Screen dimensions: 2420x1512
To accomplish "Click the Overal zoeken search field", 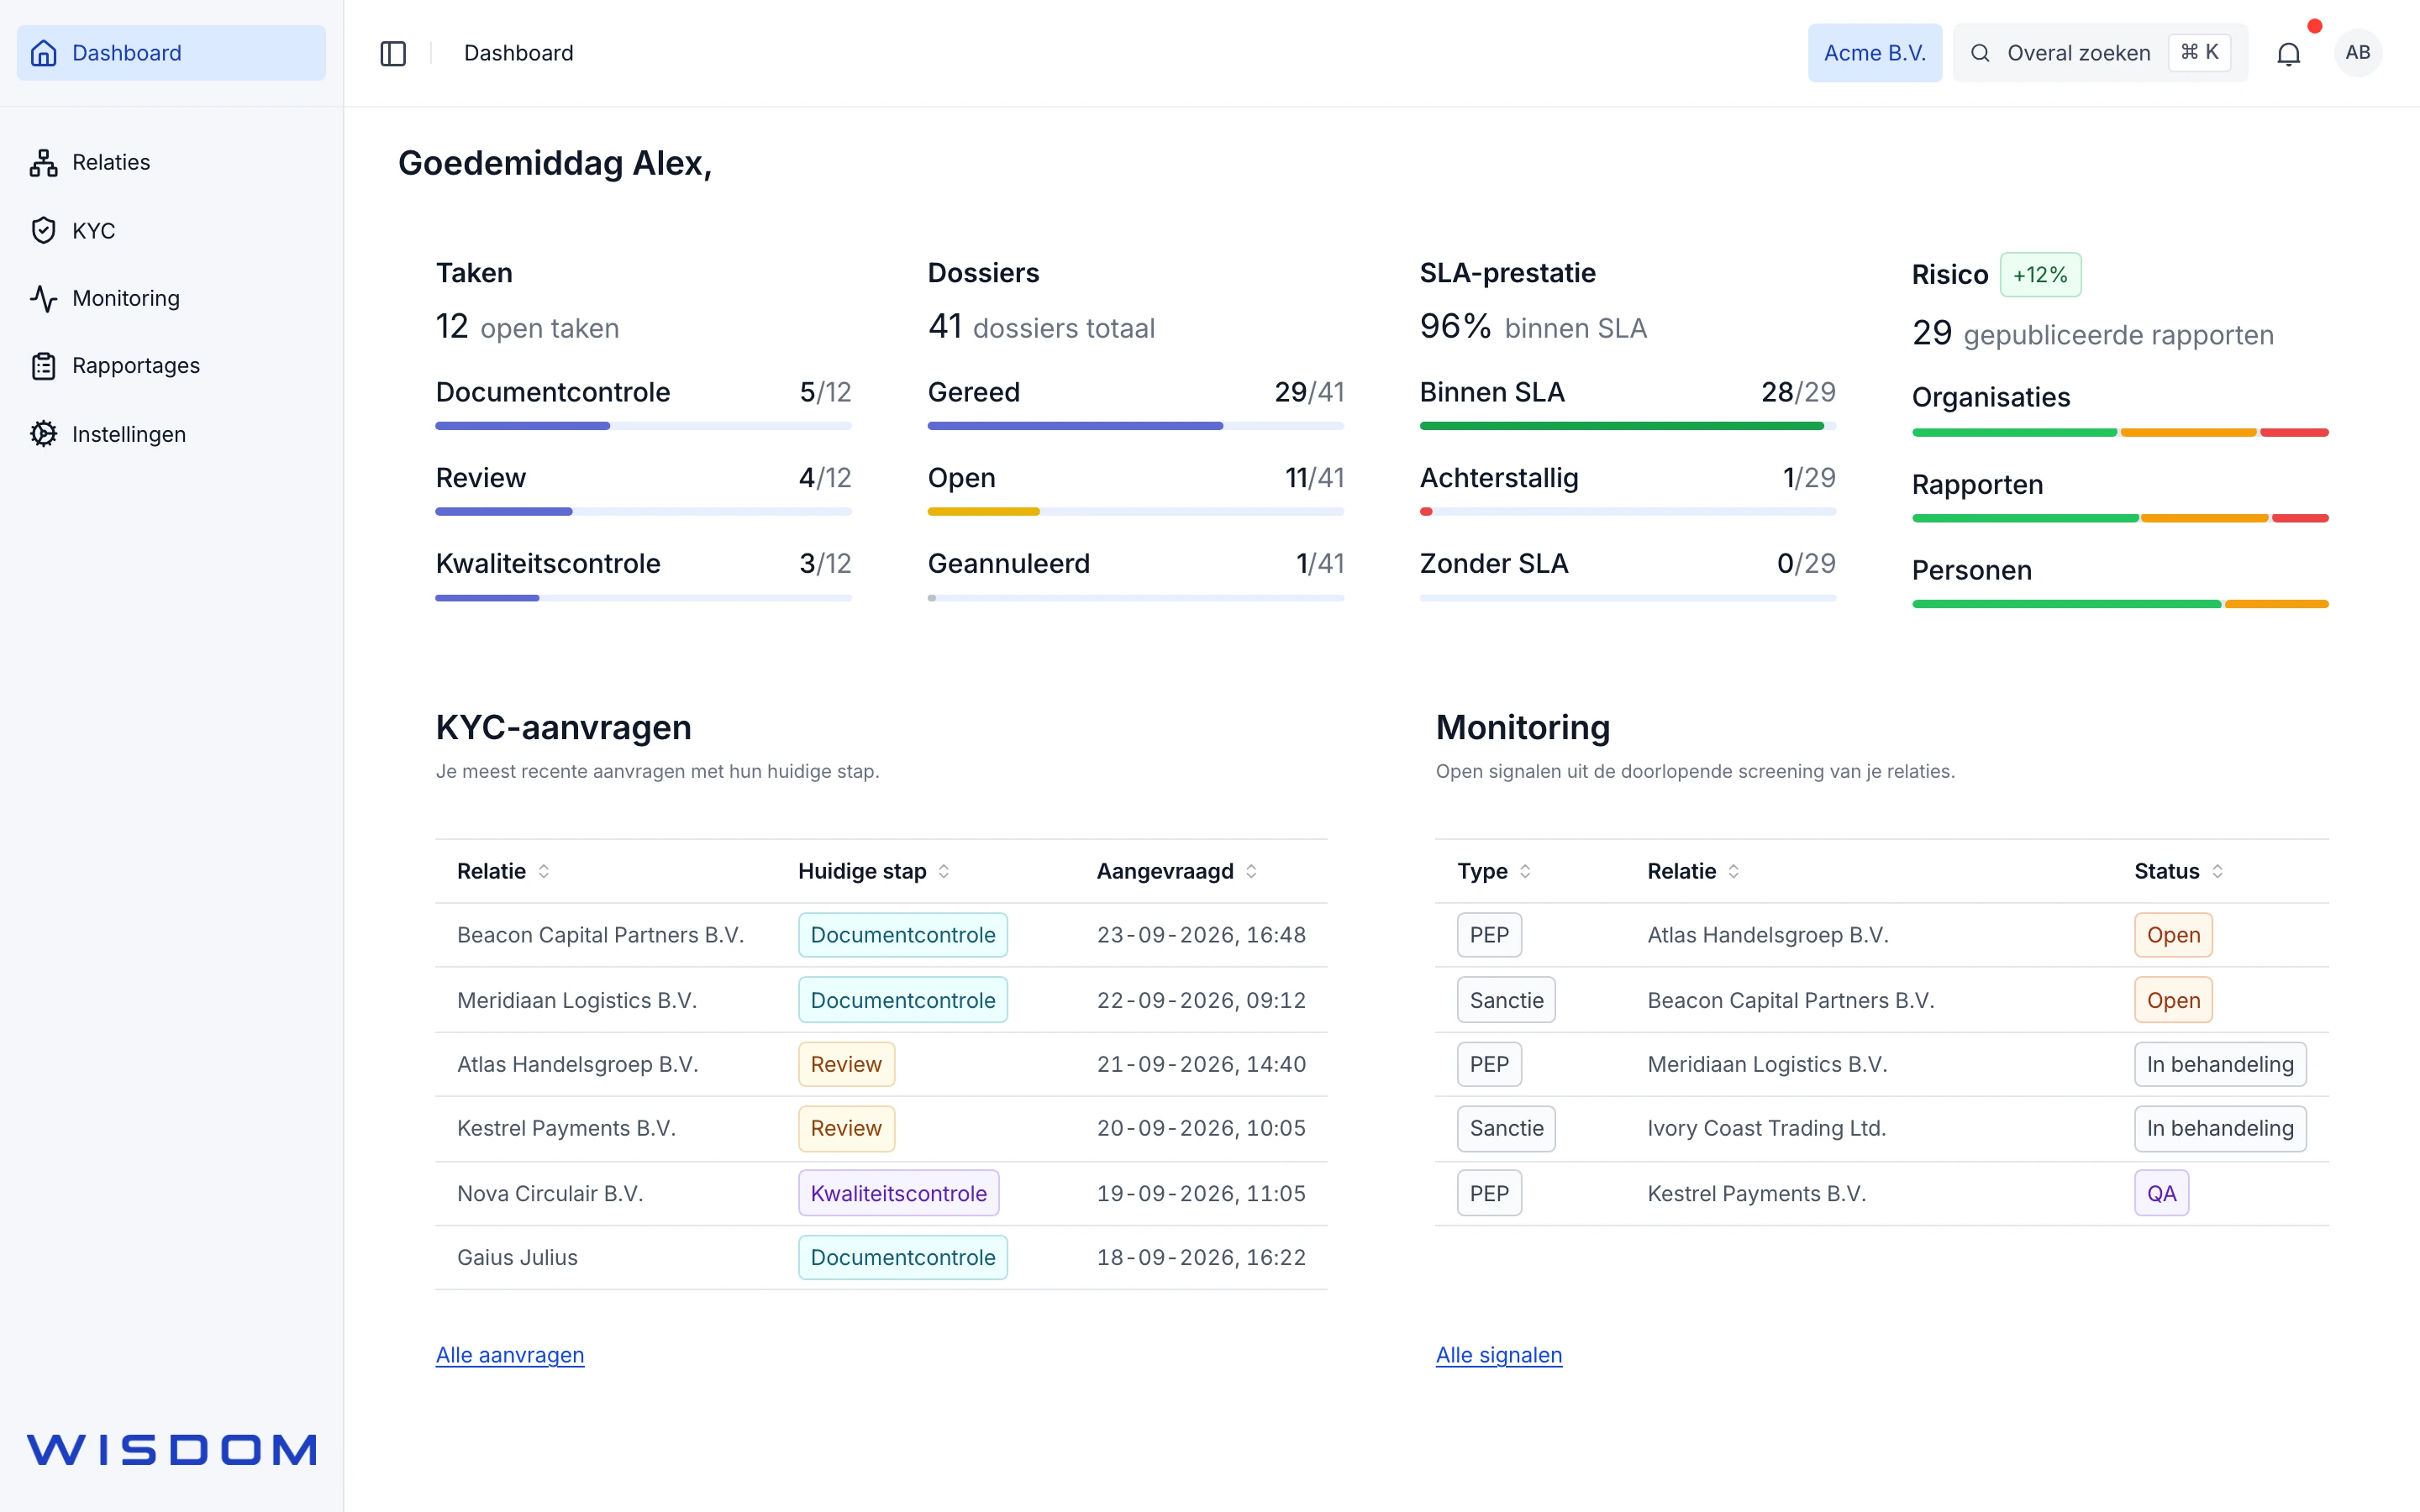I will click(x=2100, y=53).
